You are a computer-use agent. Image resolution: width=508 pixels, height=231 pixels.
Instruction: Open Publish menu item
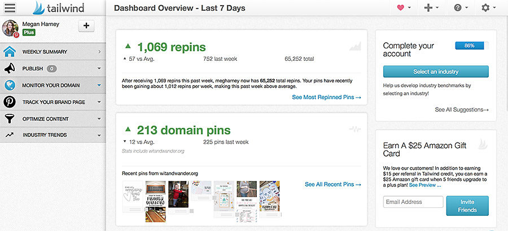coord(53,68)
